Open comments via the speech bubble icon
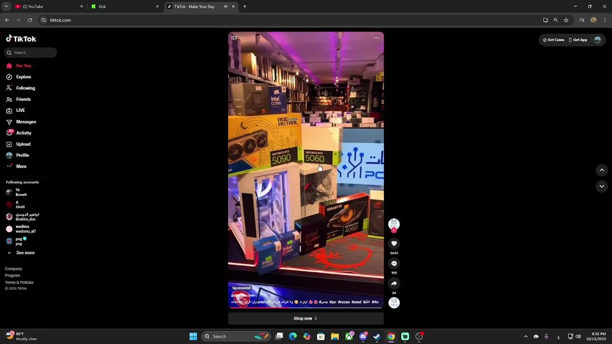Viewport: 612px width, 344px height. (x=394, y=264)
